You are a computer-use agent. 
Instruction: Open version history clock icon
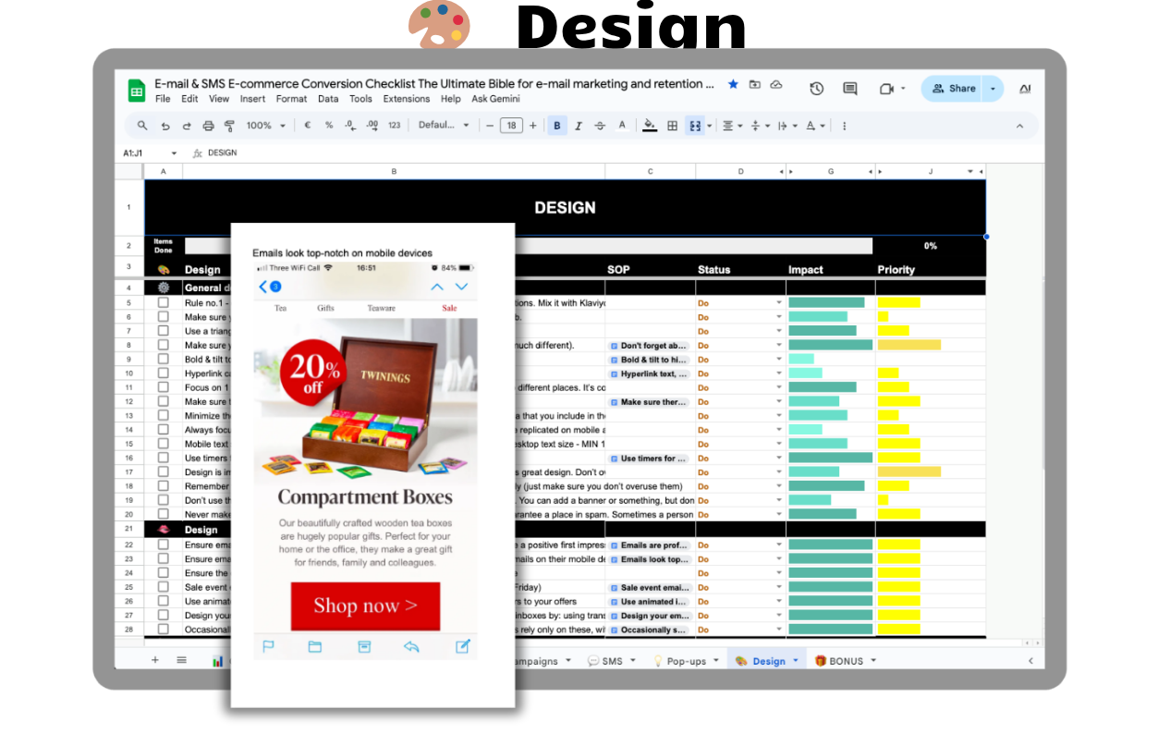(x=816, y=89)
